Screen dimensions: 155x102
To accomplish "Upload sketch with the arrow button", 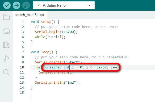I will [16, 5].
